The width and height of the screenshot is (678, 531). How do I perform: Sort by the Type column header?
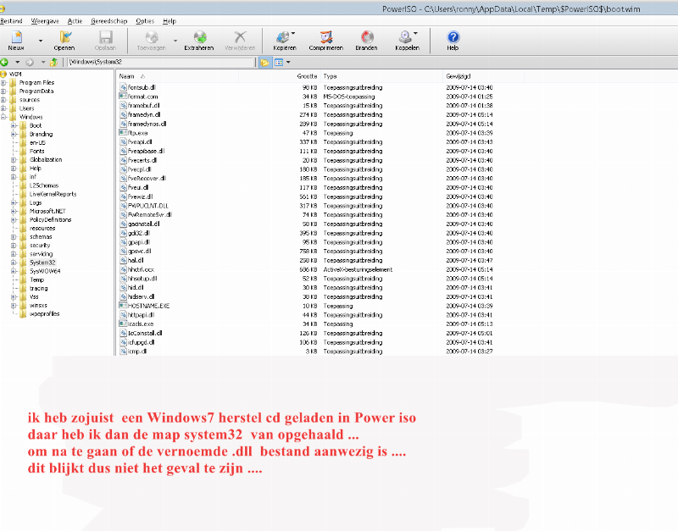(381, 76)
